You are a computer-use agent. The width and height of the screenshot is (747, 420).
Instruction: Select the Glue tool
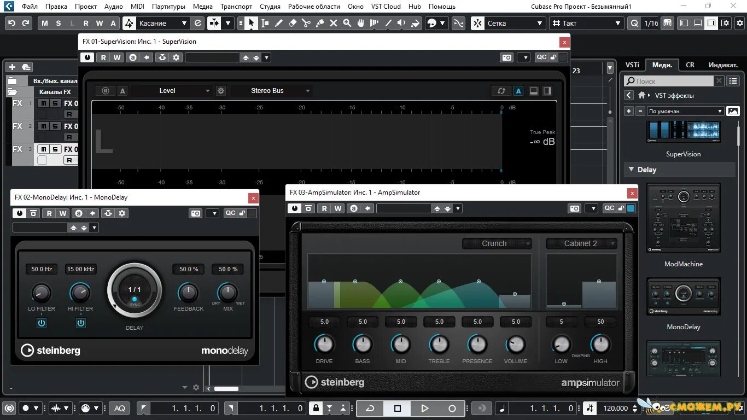(x=319, y=23)
